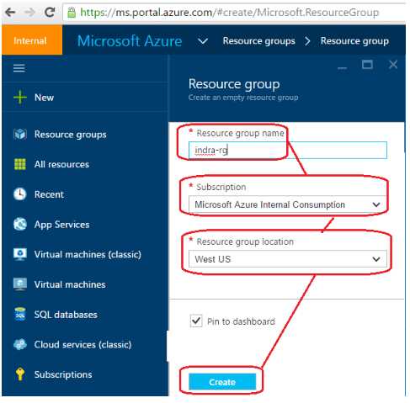Click the Cloud services (classic) icon

20,344
